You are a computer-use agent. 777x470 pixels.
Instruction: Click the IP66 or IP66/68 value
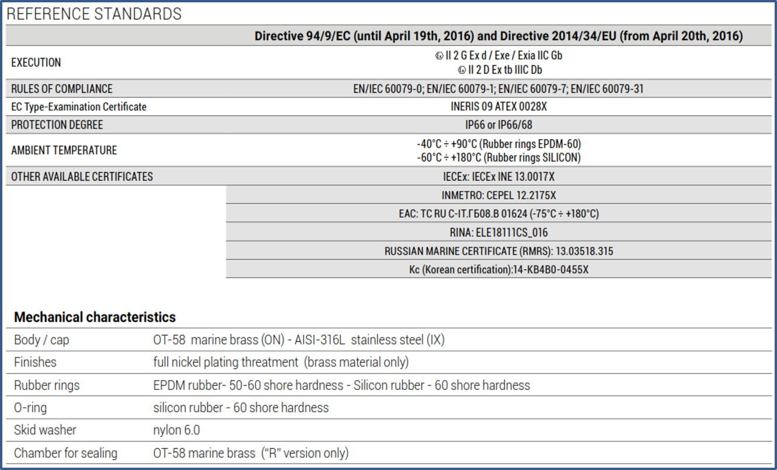[499, 125]
